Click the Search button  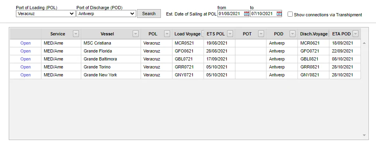tap(149, 14)
